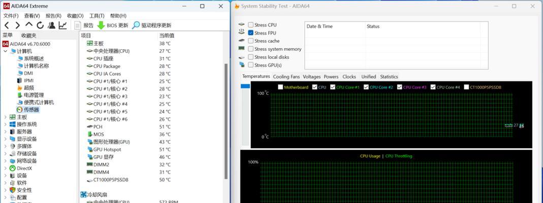
Task: Refresh the AIDA64 view with the refresh icon
Action: click(40, 25)
